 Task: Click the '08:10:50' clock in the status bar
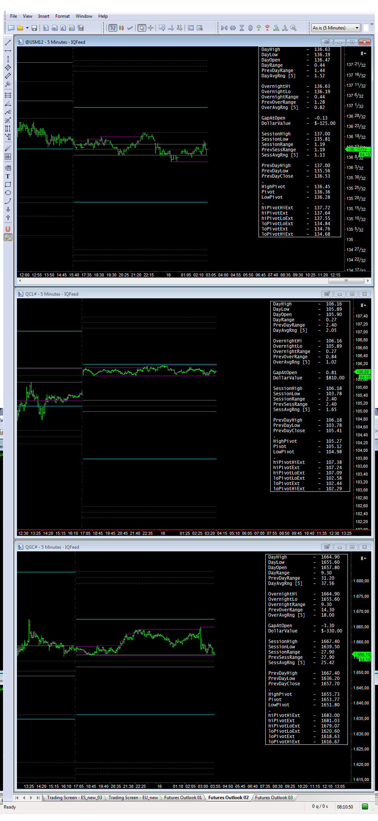pyautogui.click(x=345, y=807)
